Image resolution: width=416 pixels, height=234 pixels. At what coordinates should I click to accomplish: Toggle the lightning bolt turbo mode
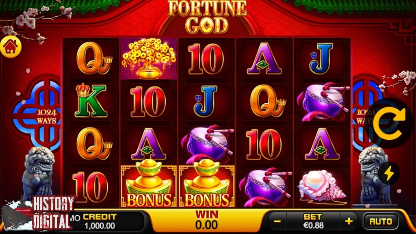pyautogui.click(x=389, y=173)
